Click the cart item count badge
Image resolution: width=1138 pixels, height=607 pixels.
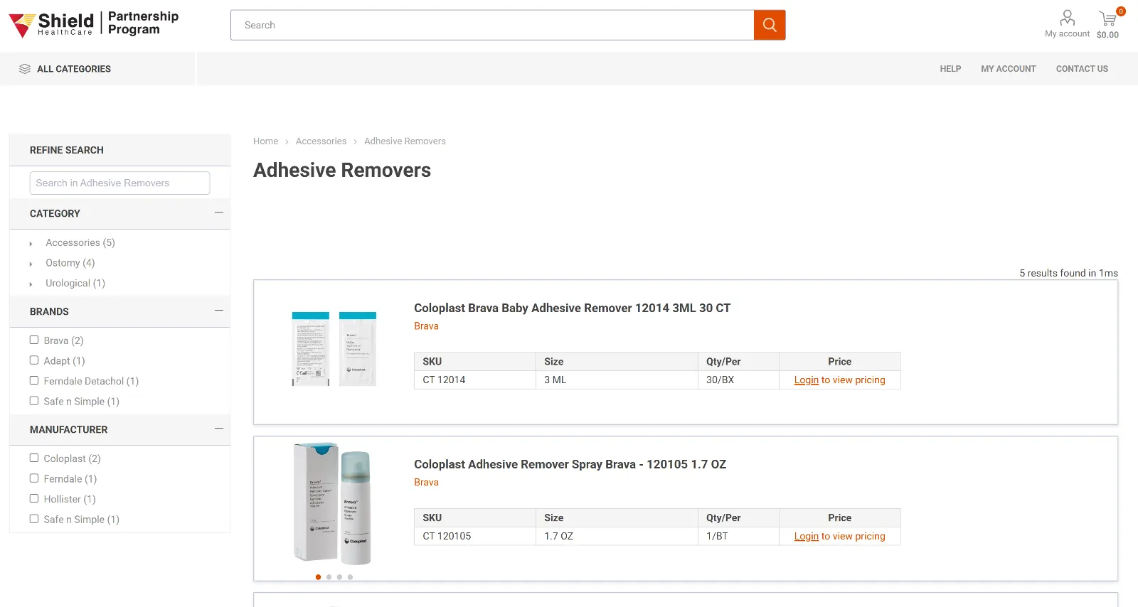point(1121,11)
